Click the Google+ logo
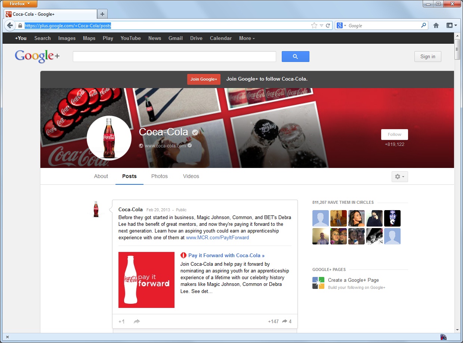This screenshot has width=463, height=343. click(x=36, y=56)
